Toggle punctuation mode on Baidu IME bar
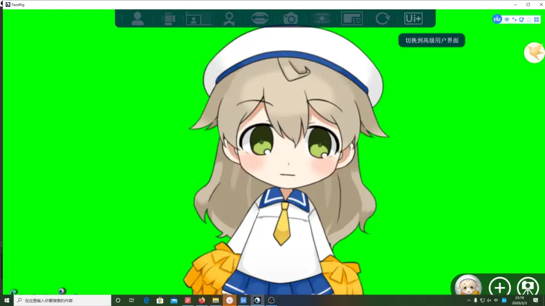Screen dimensions: 545x306 point(514,20)
